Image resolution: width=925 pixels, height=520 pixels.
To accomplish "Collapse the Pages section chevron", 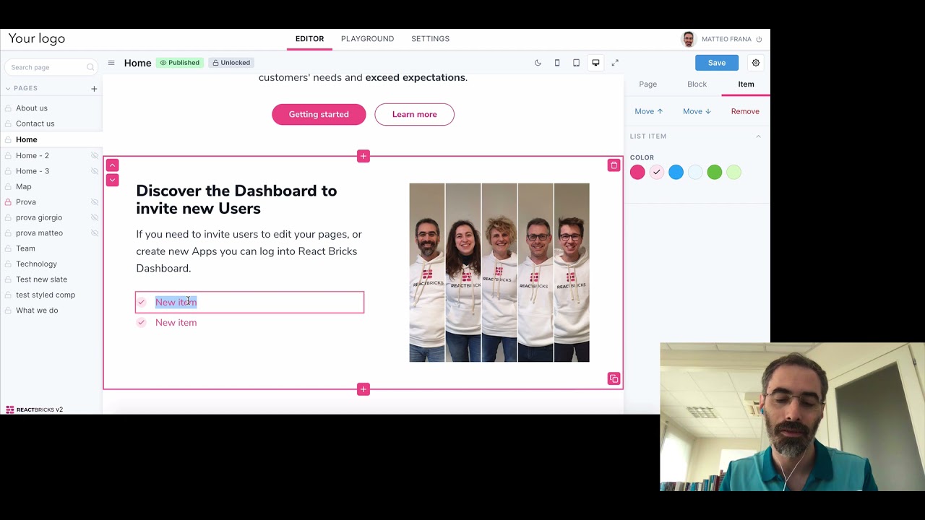I will pos(8,88).
